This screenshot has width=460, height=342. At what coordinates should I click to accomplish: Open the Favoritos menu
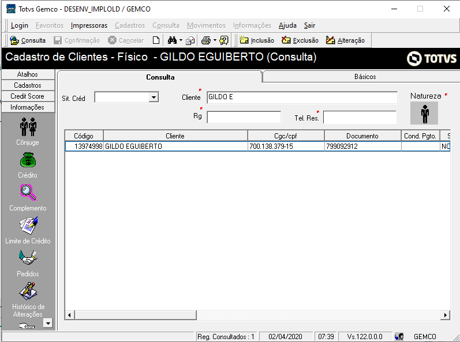coord(50,25)
